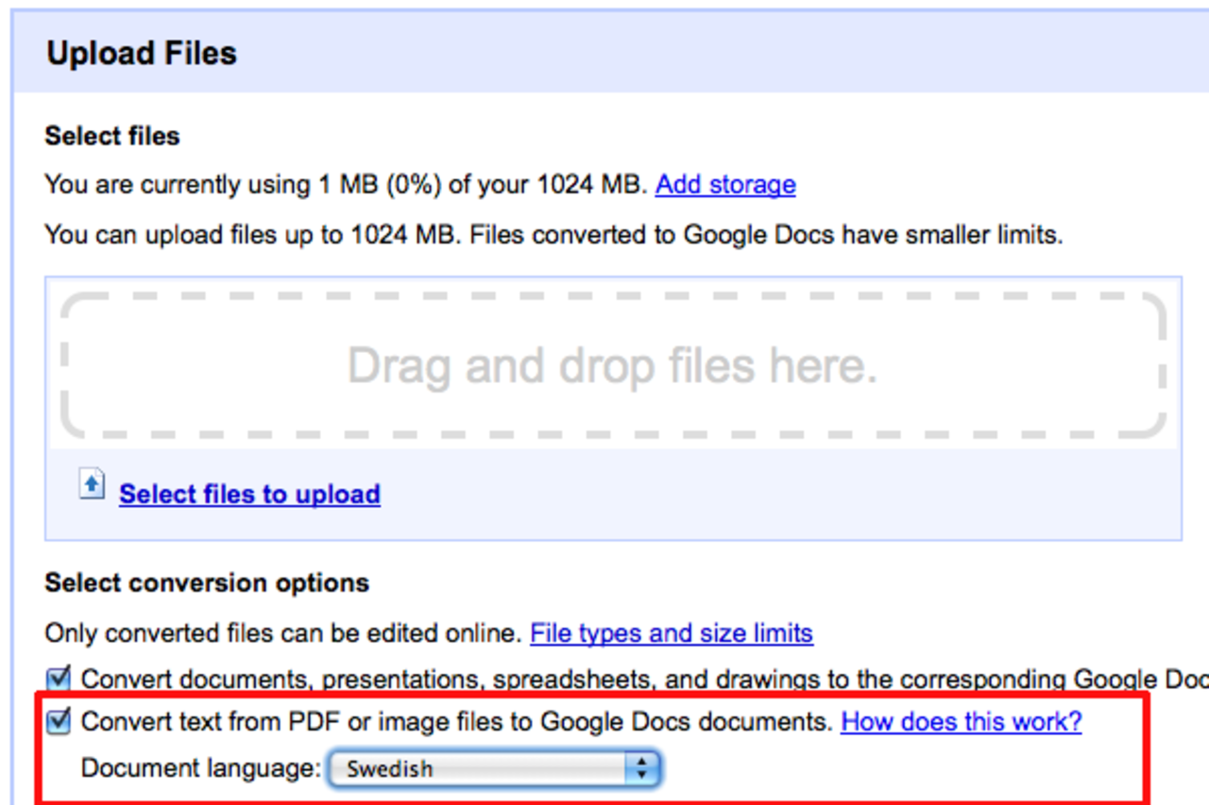Open the Document language dropdown showing Swedish

pyautogui.click(x=482, y=769)
